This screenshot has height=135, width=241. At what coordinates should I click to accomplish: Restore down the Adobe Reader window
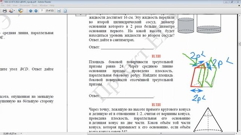(x=232, y=2)
